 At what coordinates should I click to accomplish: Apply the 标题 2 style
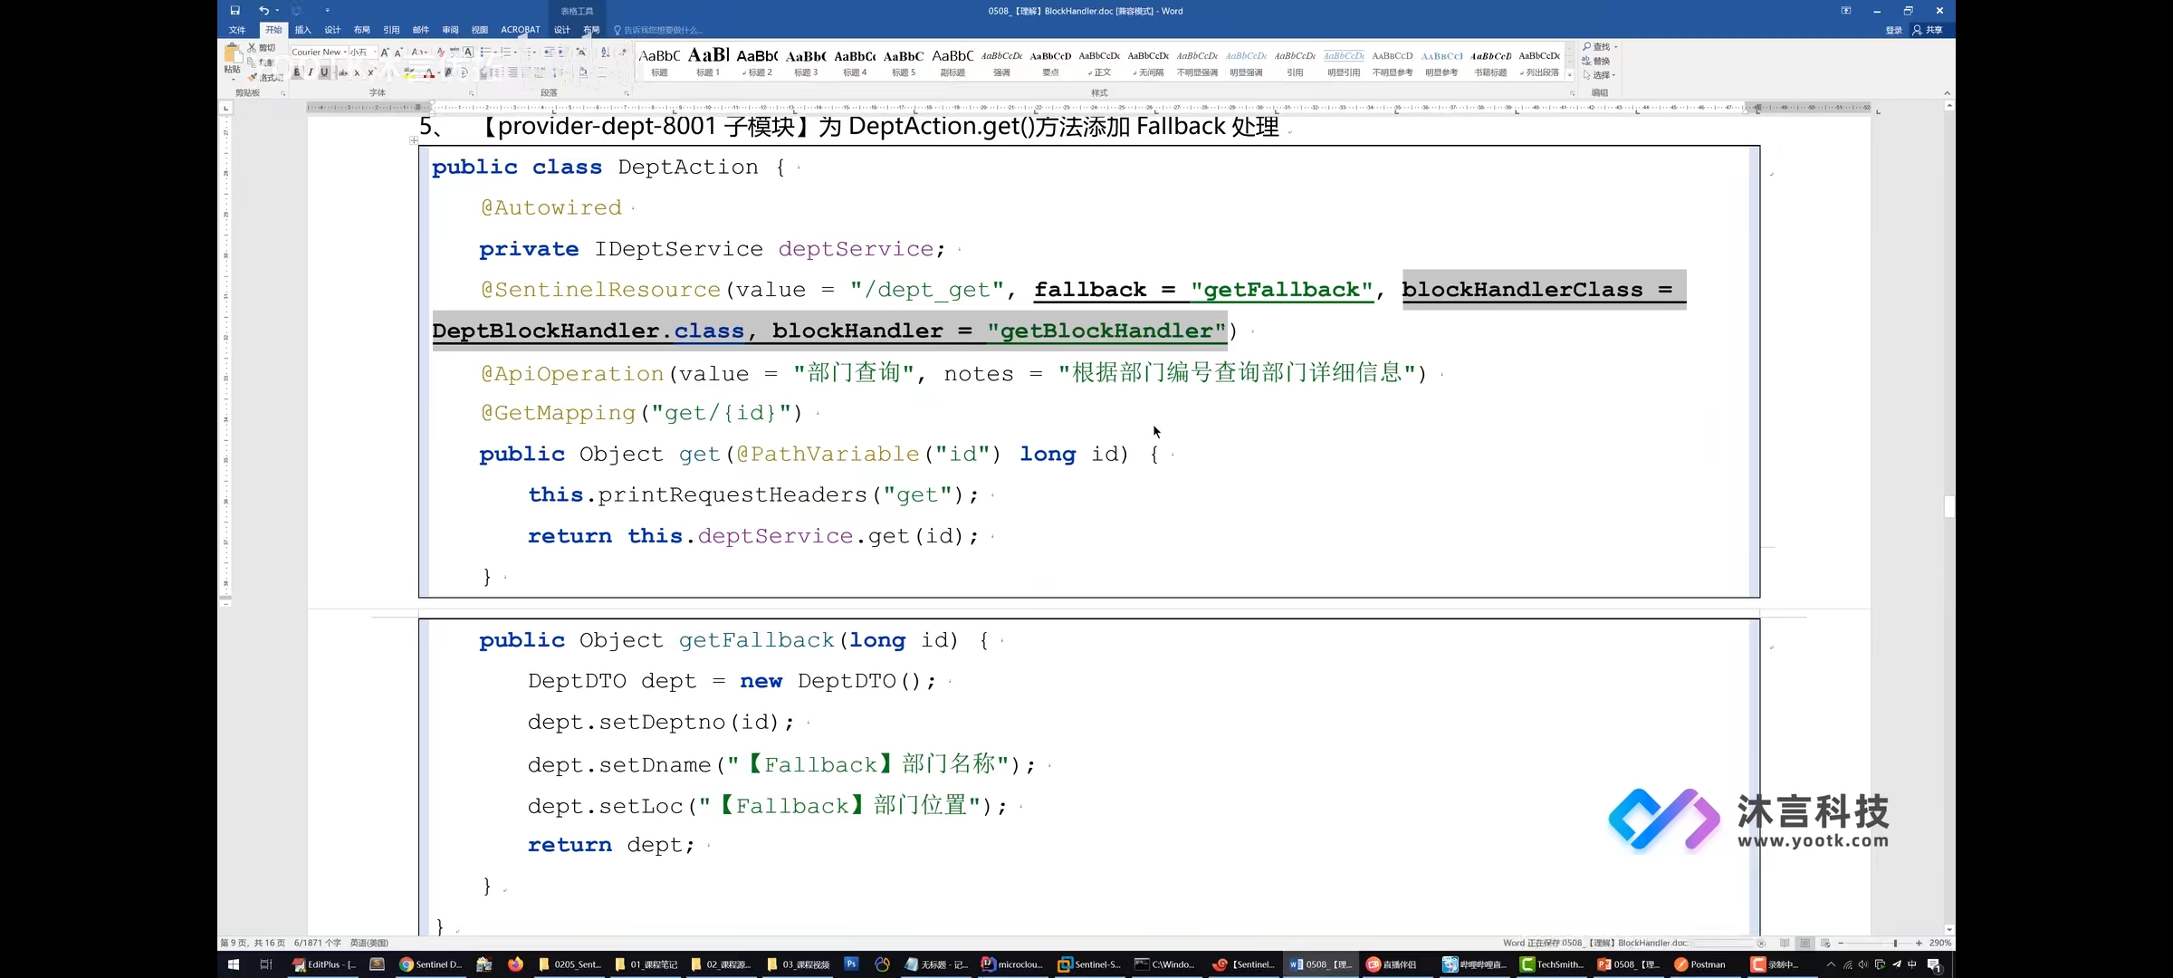[x=757, y=62]
